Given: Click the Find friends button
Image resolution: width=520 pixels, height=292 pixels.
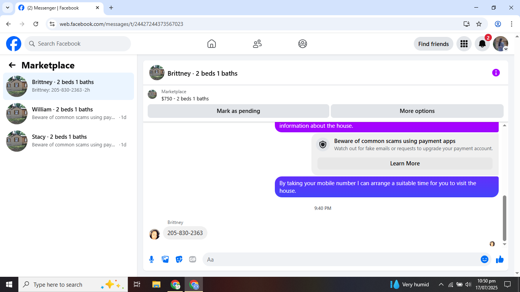Looking at the screenshot, I should pos(434,44).
